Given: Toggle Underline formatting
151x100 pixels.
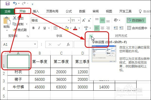Looking at the screenshot, I should pyautogui.click(x=45, y=28).
